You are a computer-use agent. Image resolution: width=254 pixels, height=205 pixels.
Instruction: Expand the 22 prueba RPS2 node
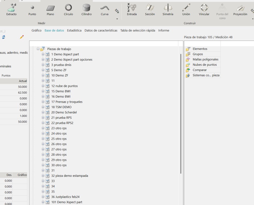[43, 123]
